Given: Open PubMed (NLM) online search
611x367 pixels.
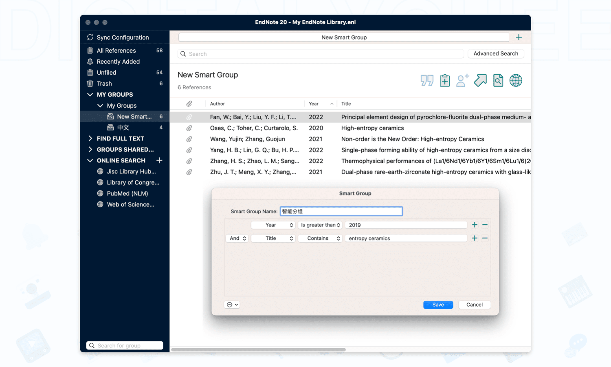Looking at the screenshot, I should click(127, 193).
